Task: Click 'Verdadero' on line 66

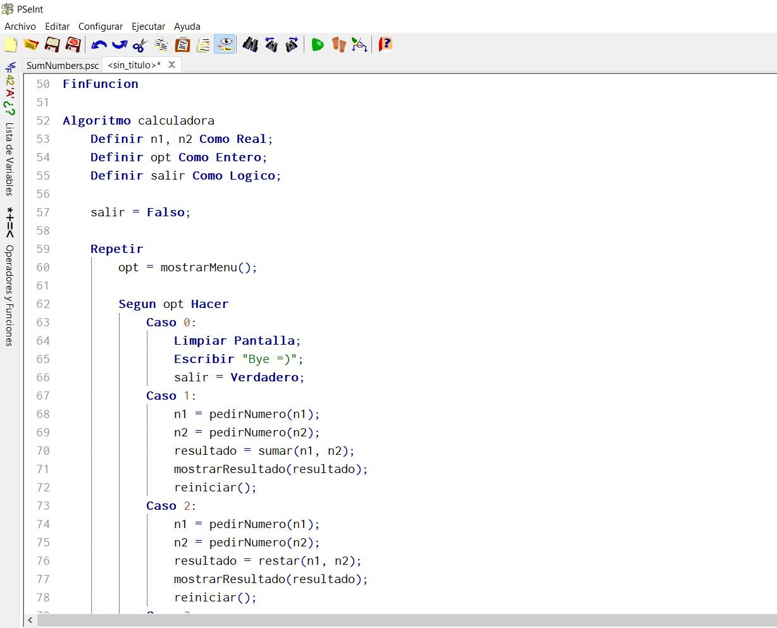Action: (x=264, y=377)
